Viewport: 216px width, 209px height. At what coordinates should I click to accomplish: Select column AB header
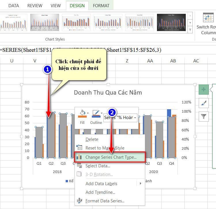(173, 61)
